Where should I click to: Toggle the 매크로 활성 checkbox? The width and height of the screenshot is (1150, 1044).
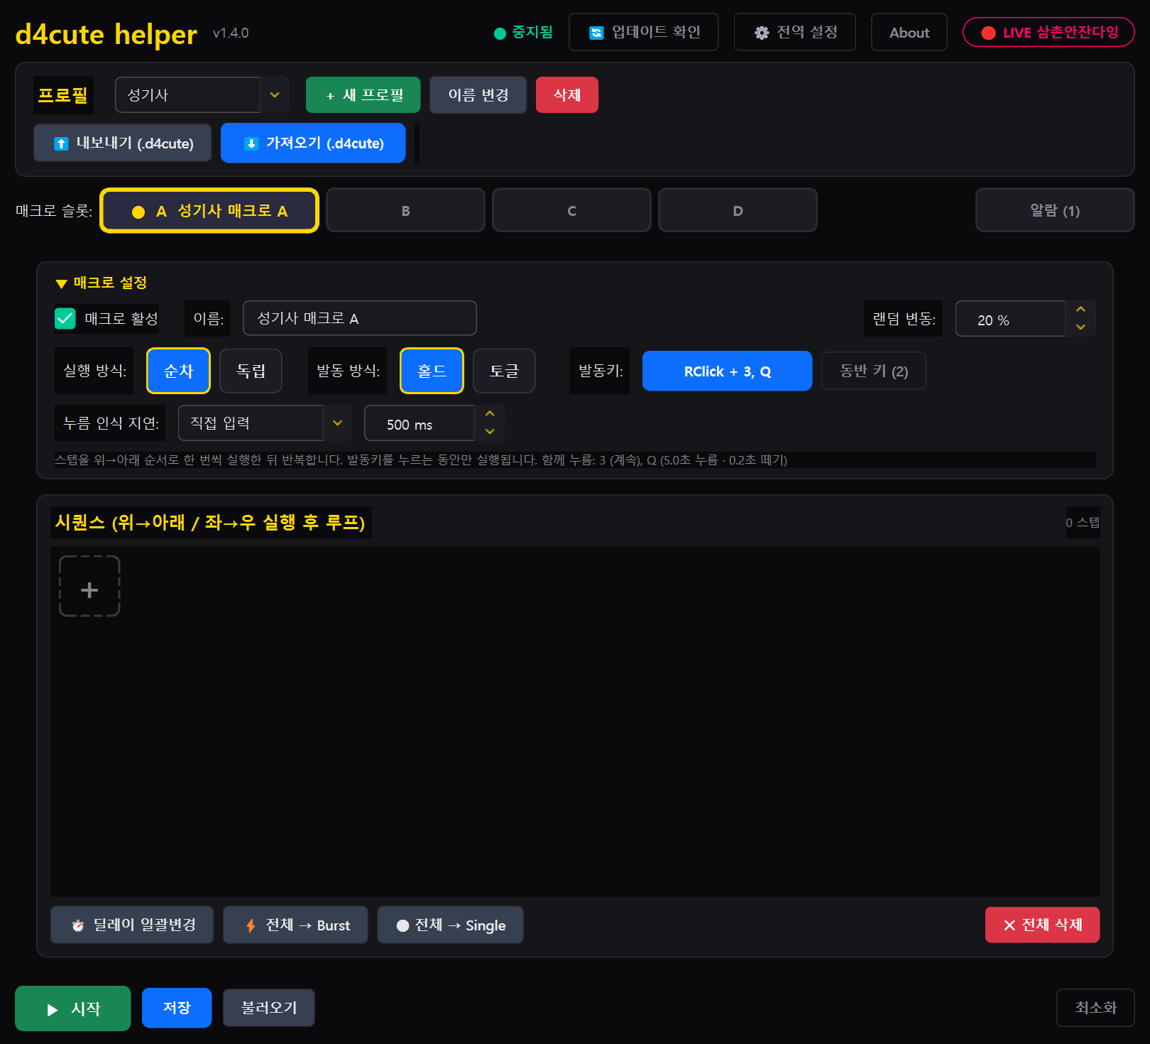click(x=65, y=318)
